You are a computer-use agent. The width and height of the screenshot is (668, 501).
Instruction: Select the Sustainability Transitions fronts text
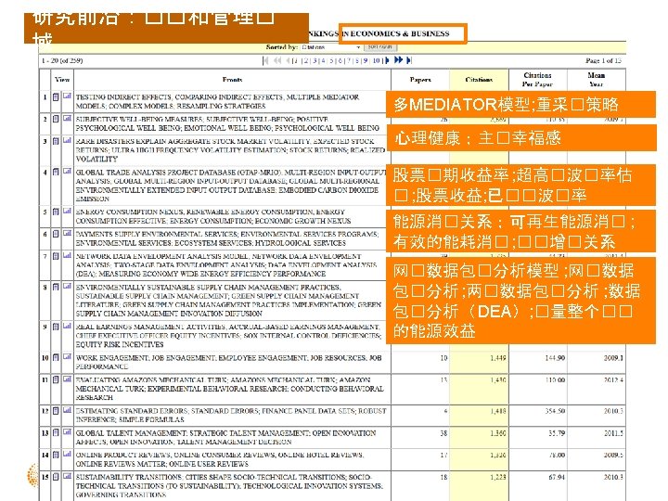click(x=229, y=485)
